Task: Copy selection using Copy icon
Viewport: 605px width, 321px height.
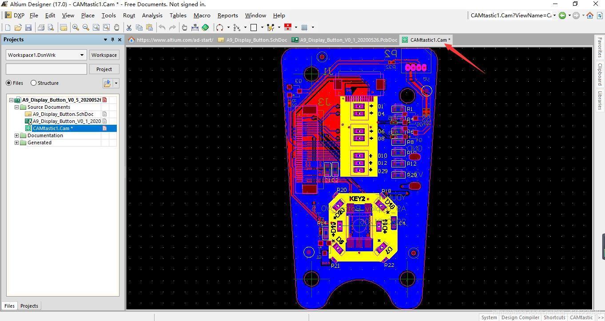Action: (139, 28)
